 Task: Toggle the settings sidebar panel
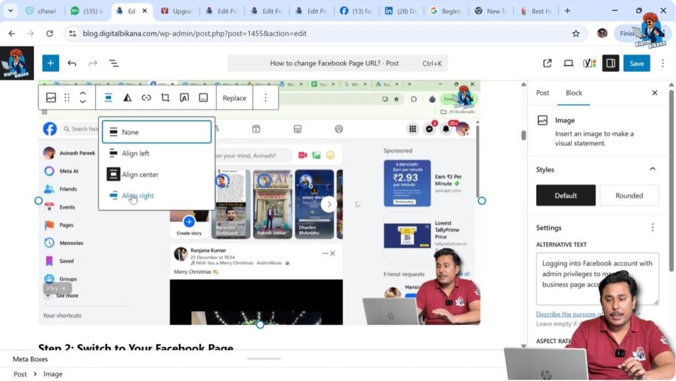(x=611, y=63)
